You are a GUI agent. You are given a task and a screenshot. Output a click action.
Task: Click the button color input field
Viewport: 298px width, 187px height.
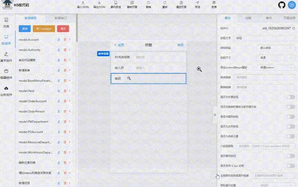coord(265,146)
